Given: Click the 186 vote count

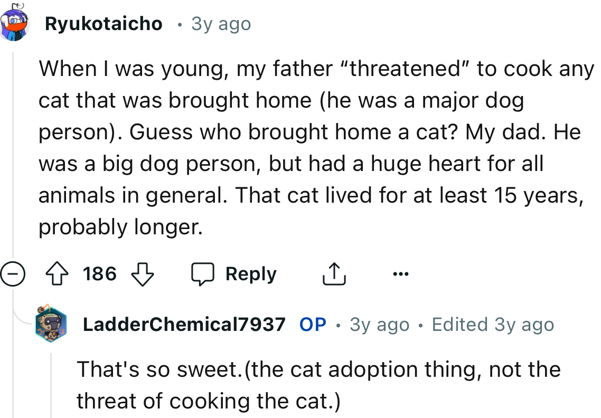Looking at the screenshot, I should pos(100,273).
